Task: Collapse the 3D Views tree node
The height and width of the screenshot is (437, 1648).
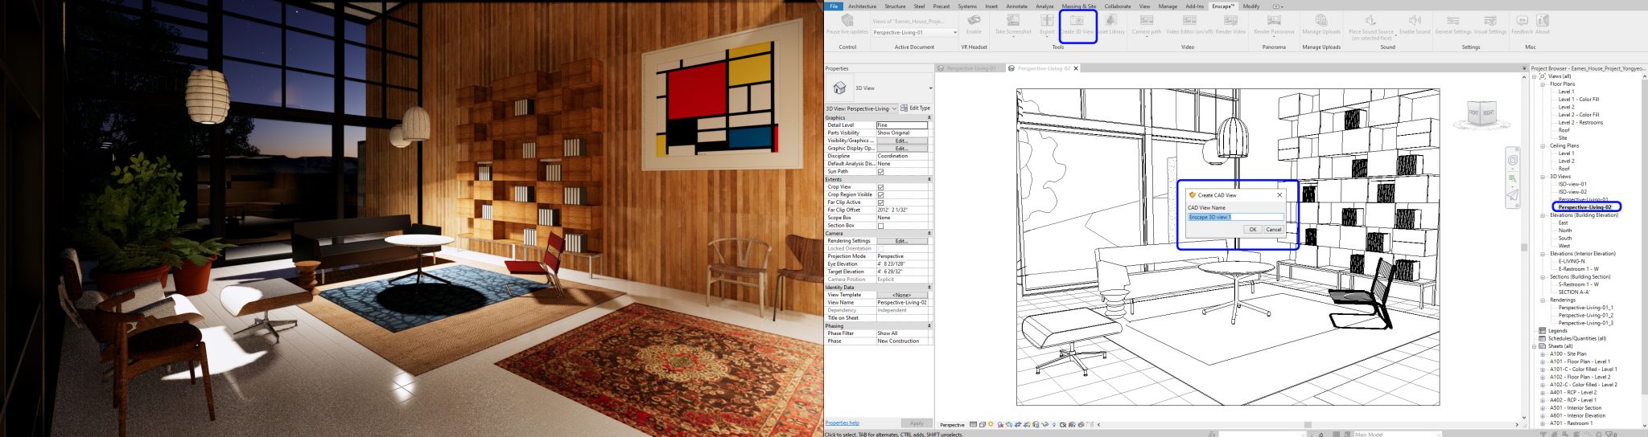Action: point(1543,177)
